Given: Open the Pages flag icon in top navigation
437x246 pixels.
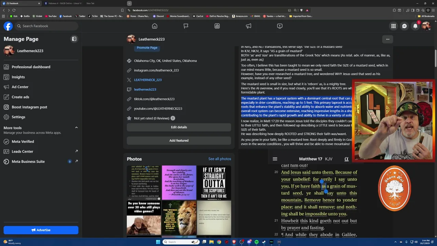Looking at the screenshot, I should [186, 26].
